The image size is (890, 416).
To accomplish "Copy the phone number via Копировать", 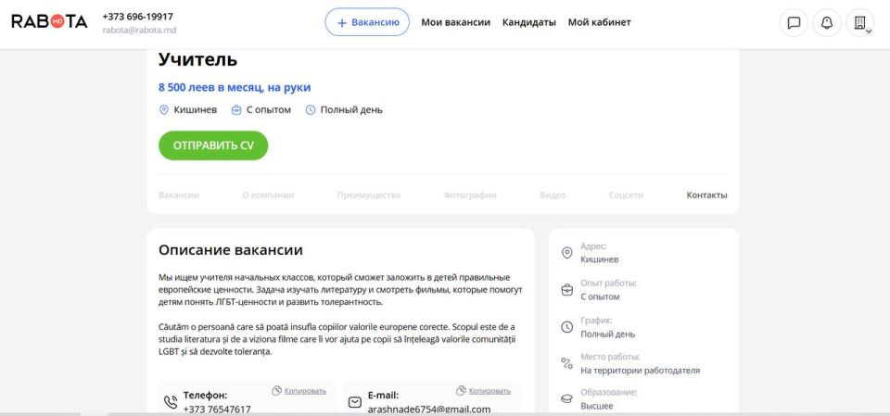I will pos(299,390).
